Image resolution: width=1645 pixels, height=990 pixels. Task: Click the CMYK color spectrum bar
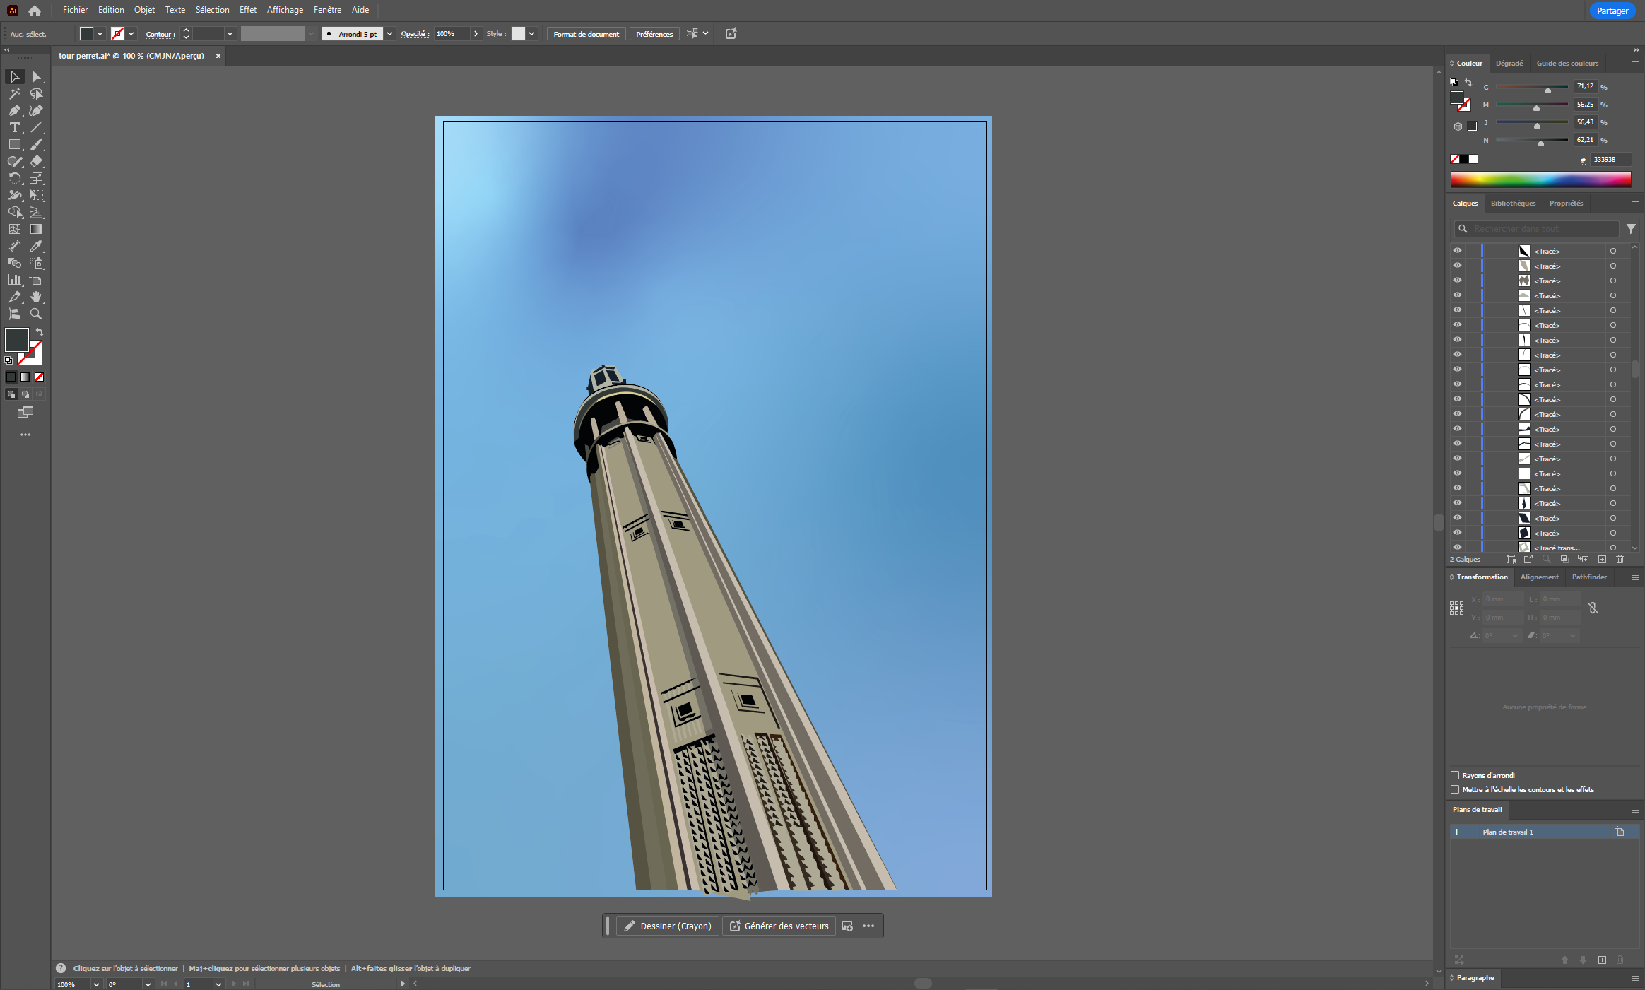[1540, 179]
